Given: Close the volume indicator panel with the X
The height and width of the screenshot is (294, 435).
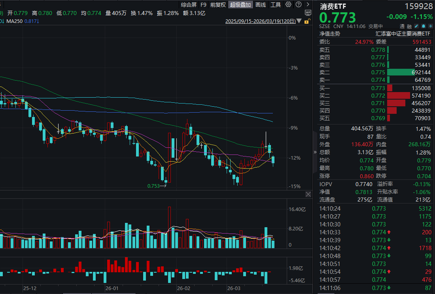Looking at the screenshot, I should point(308,194).
